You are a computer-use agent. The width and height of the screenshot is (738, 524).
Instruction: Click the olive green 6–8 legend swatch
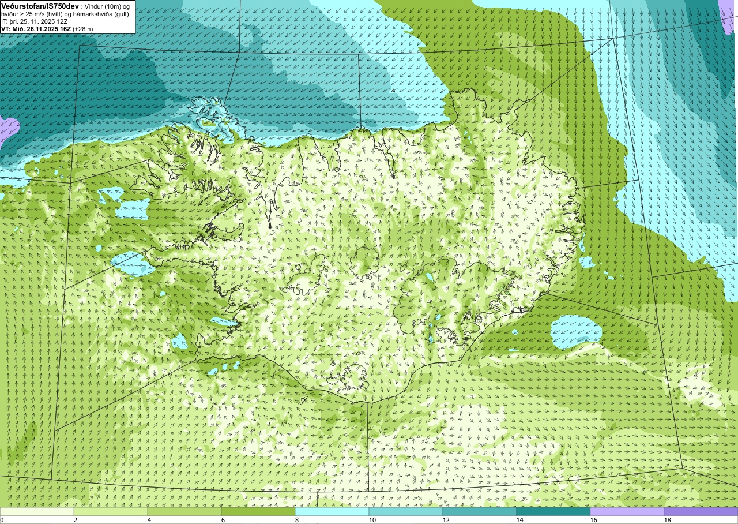258,511
